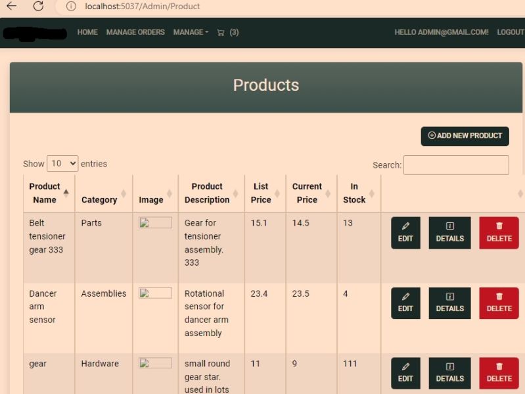Reload the page with the refresh icon
Image resolution: width=525 pixels, height=394 pixels.
(x=39, y=6)
